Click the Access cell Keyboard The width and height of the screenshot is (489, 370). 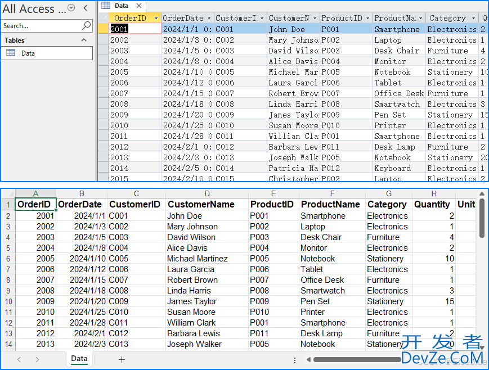click(x=399, y=168)
